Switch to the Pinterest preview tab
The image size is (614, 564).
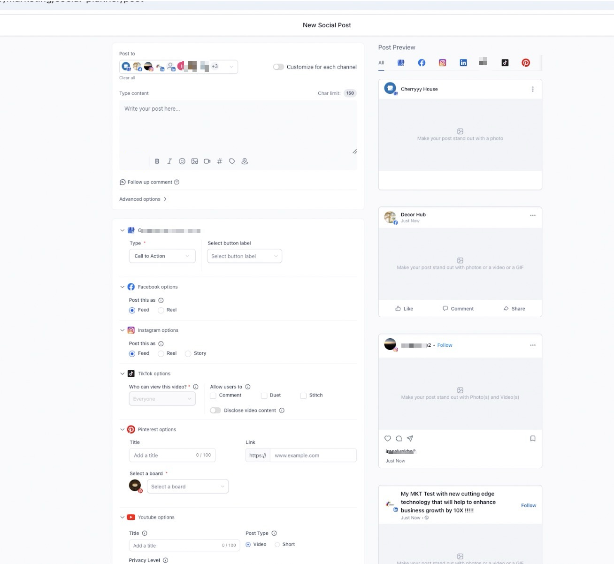click(526, 63)
